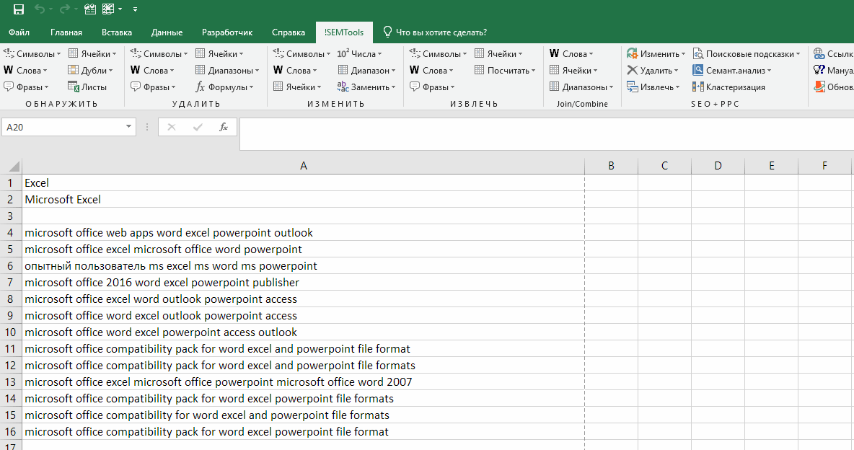
Task: Open Слова dropdown in ИЗВЛЕЧЬ group
Action: pos(431,70)
